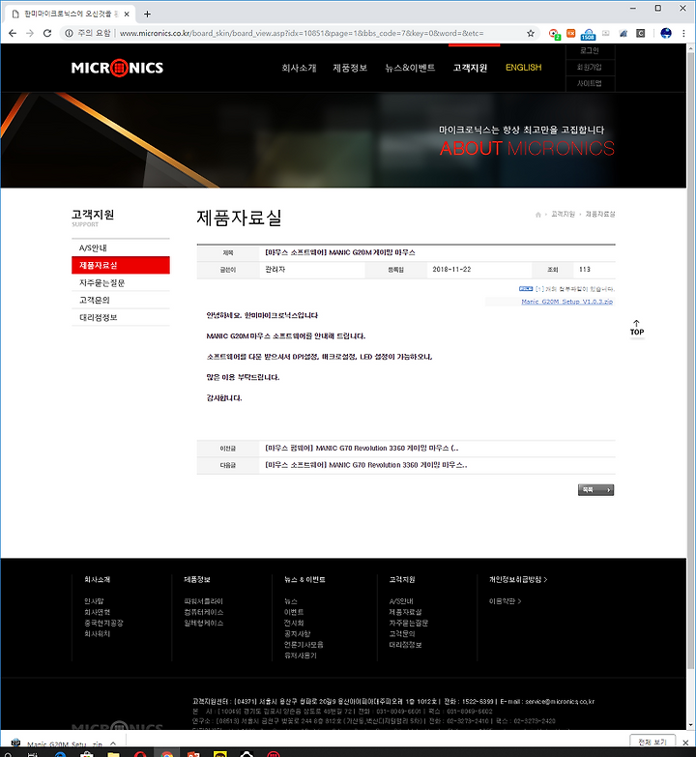Reload the page with the refresh icon
The image size is (696, 757).
pyautogui.click(x=47, y=33)
